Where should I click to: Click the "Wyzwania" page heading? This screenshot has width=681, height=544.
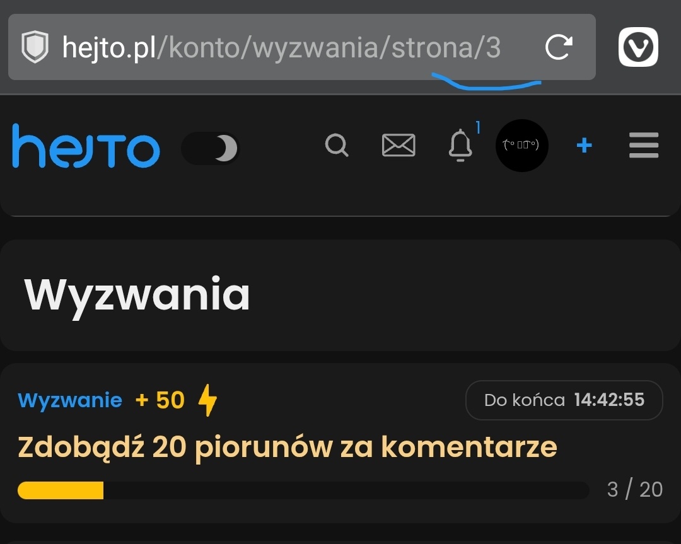(137, 294)
